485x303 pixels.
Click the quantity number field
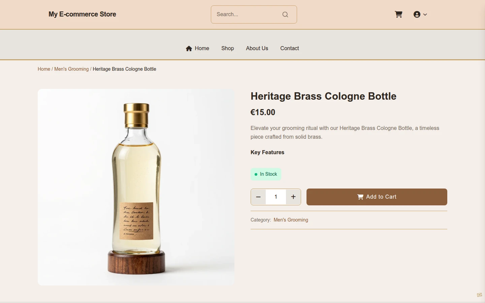tap(276, 197)
